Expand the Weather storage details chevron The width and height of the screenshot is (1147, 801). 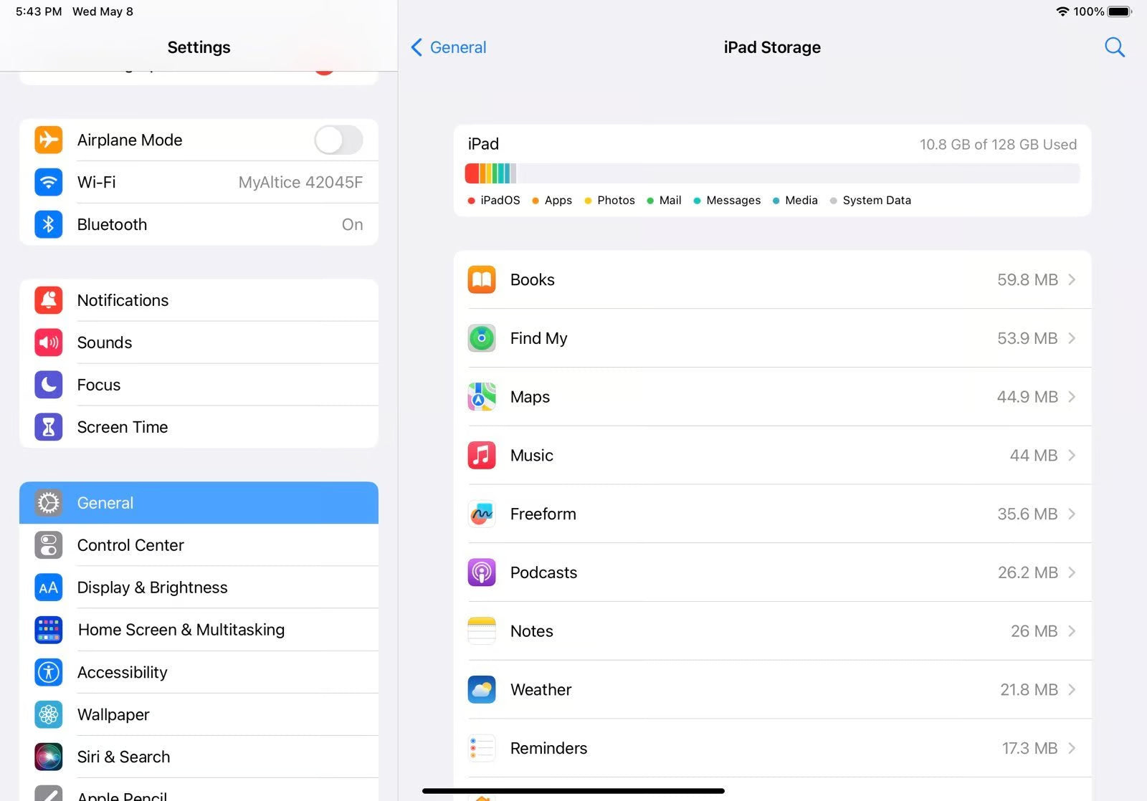[x=1072, y=689]
